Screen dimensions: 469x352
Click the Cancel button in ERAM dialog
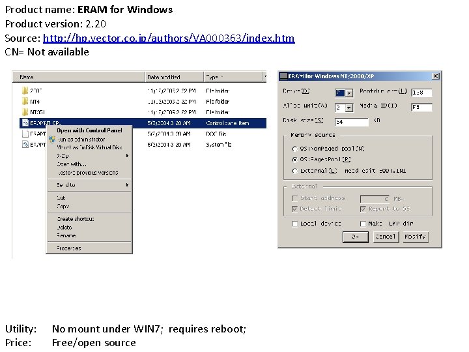coord(386,237)
